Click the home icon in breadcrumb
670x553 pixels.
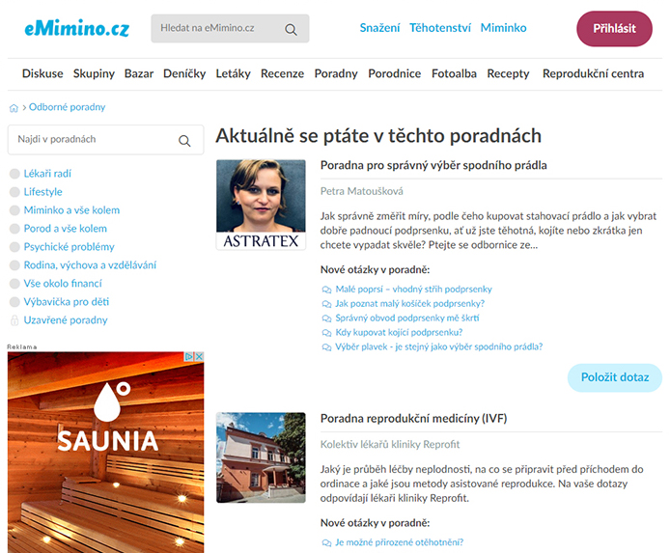(x=14, y=108)
